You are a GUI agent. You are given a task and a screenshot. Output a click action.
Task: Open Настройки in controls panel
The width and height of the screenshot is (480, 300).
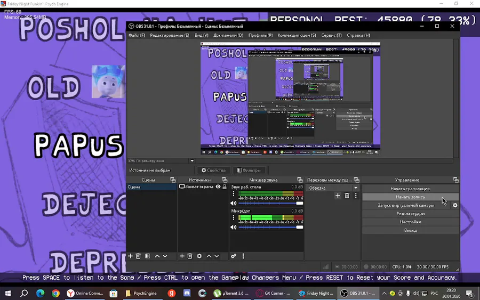pyautogui.click(x=410, y=222)
